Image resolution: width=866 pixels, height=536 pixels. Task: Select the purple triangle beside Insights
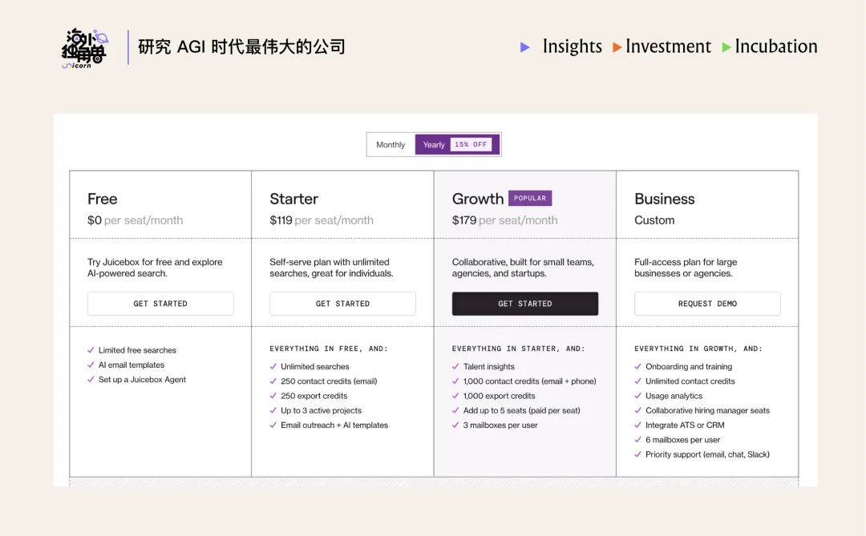(x=525, y=47)
